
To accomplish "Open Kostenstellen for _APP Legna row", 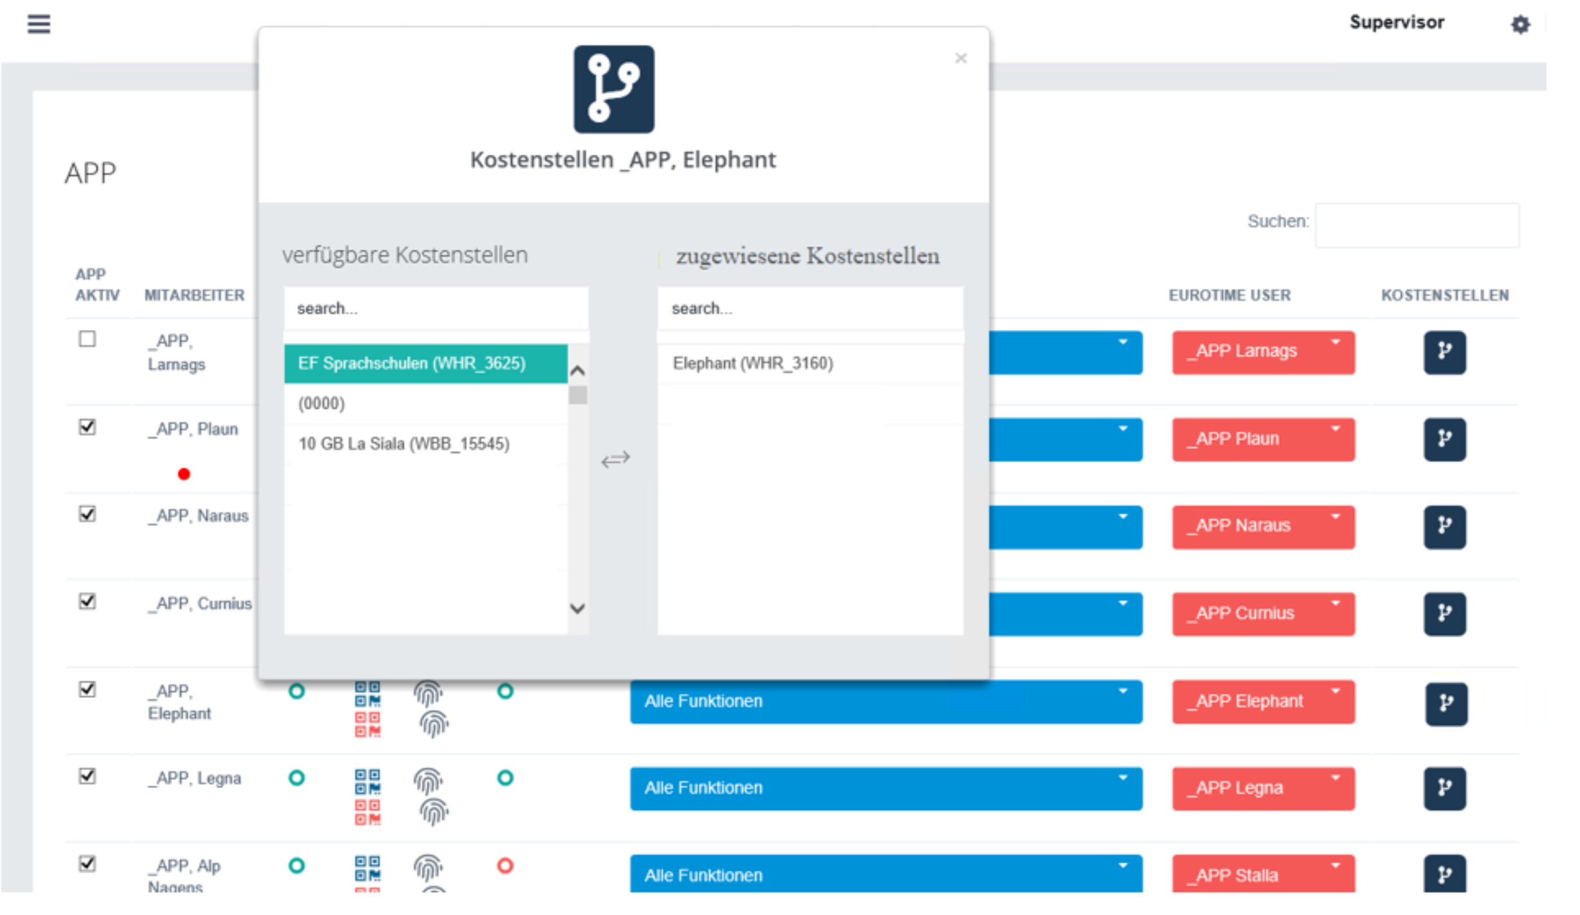I will point(1444,788).
